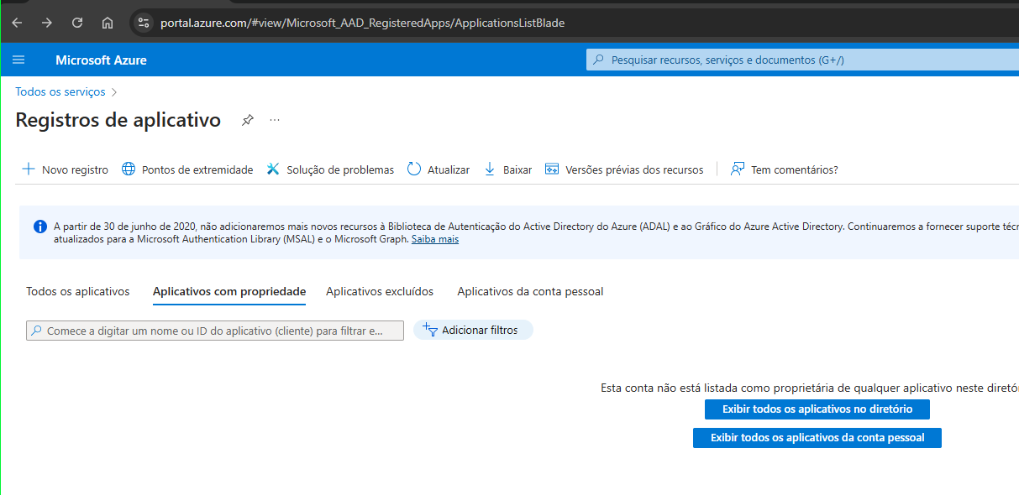The height and width of the screenshot is (495, 1019).
Task: Open the Aplicativos excluídos tab
Action: pyautogui.click(x=380, y=291)
